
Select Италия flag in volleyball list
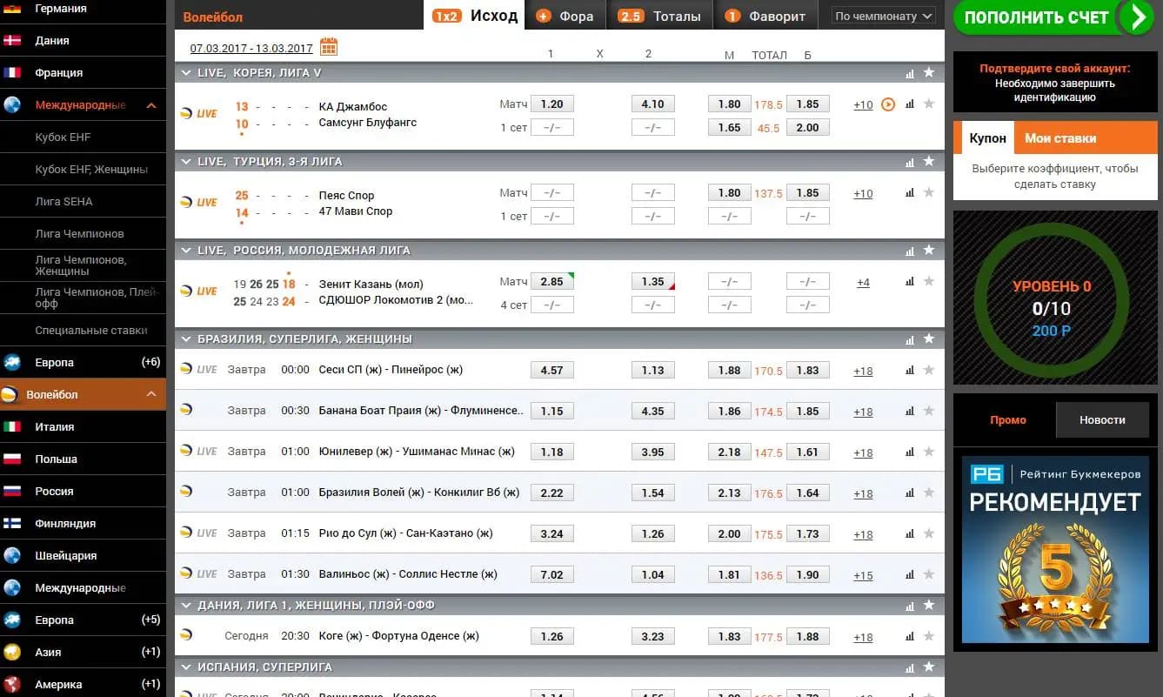[13, 426]
